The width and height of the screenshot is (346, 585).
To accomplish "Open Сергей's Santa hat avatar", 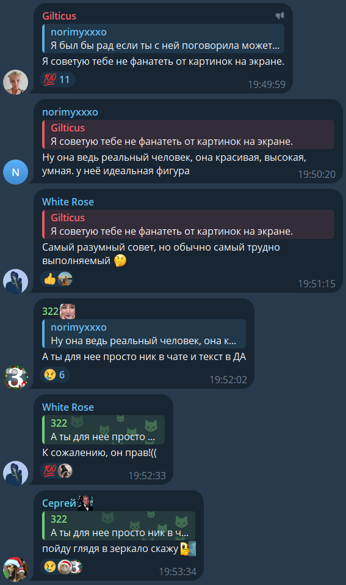I will click(16, 569).
